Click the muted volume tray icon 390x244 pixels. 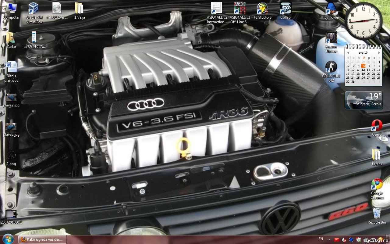click(344, 239)
